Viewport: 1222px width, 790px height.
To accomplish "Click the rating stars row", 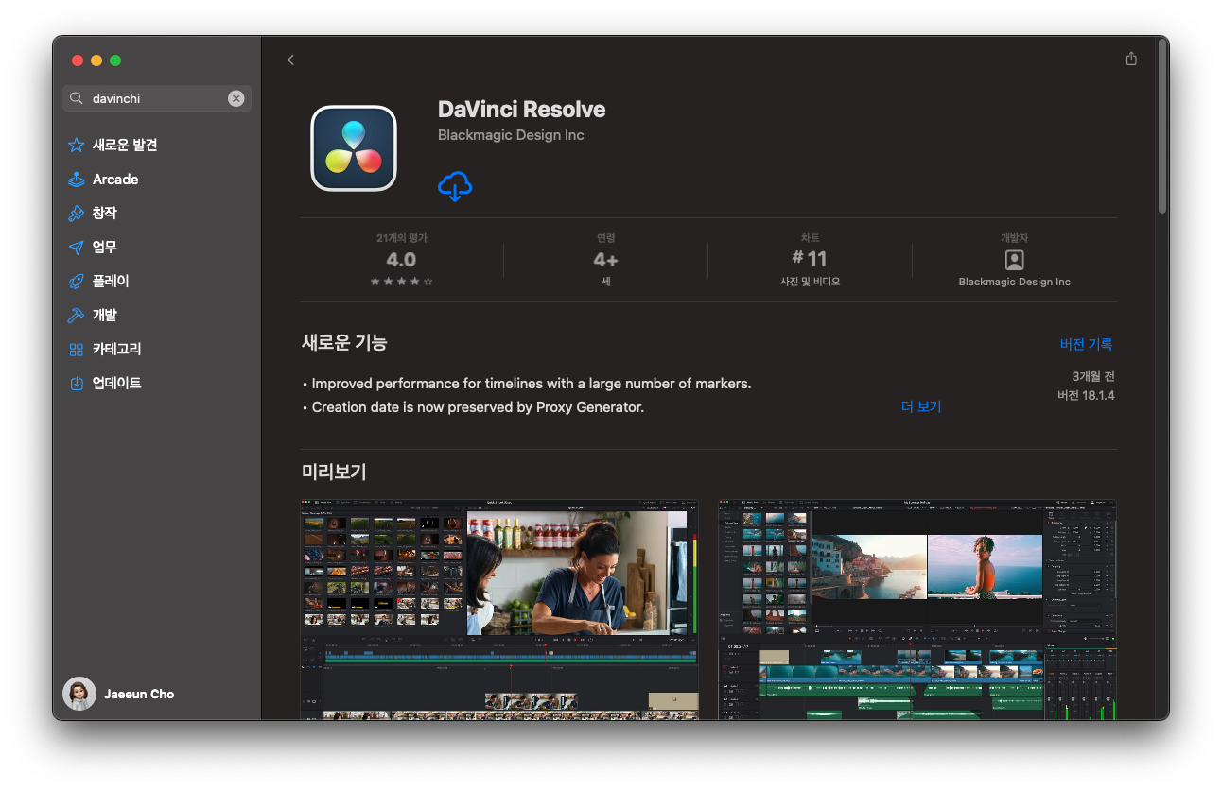I will 401,282.
